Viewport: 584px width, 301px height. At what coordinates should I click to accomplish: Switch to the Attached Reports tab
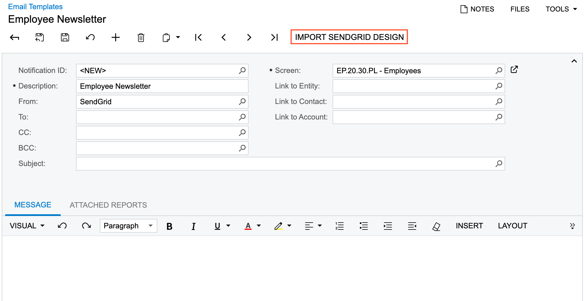click(108, 205)
